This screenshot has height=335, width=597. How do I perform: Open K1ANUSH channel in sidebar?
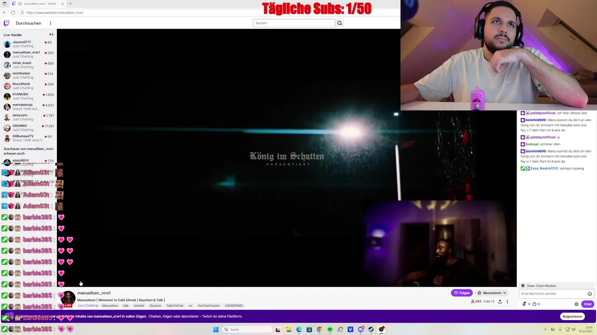pos(28,96)
